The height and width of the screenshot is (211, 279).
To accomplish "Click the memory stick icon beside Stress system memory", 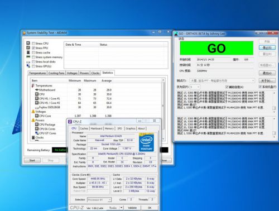I will tap(28, 57).
